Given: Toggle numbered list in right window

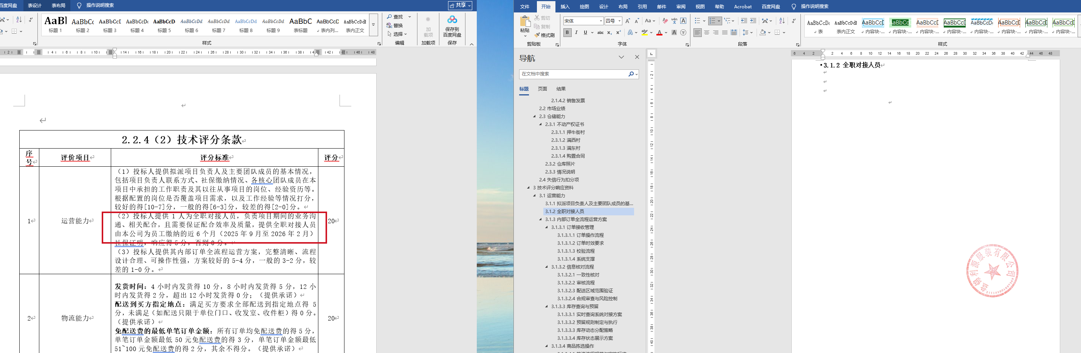Looking at the screenshot, I should pyautogui.click(x=712, y=21).
